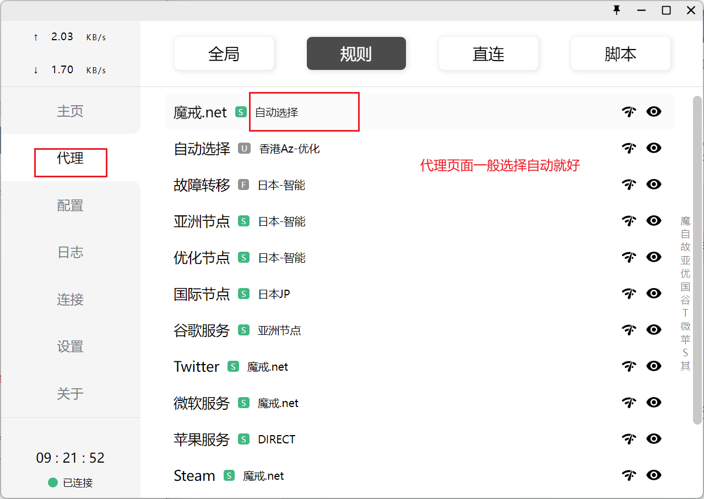Toggle eye visibility for 魔戒.net group
This screenshot has width=704, height=499.
(x=654, y=112)
